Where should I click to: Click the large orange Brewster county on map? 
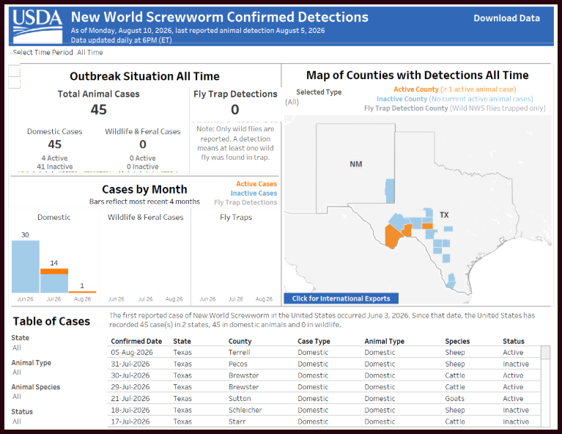(x=393, y=235)
